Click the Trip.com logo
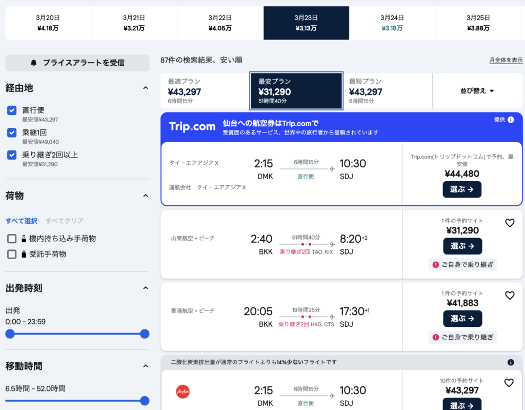525x410 pixels. tap(192, 127)
